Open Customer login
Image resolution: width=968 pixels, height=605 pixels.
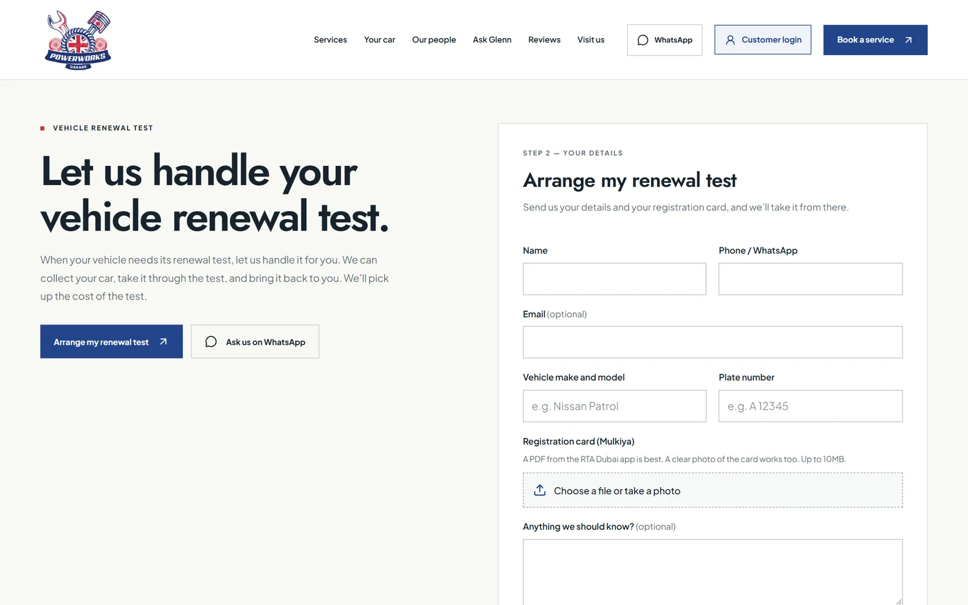(762, 40)
